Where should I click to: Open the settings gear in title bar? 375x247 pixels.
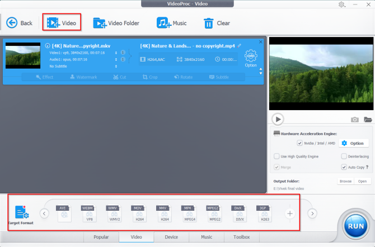(x=341, y=4)
